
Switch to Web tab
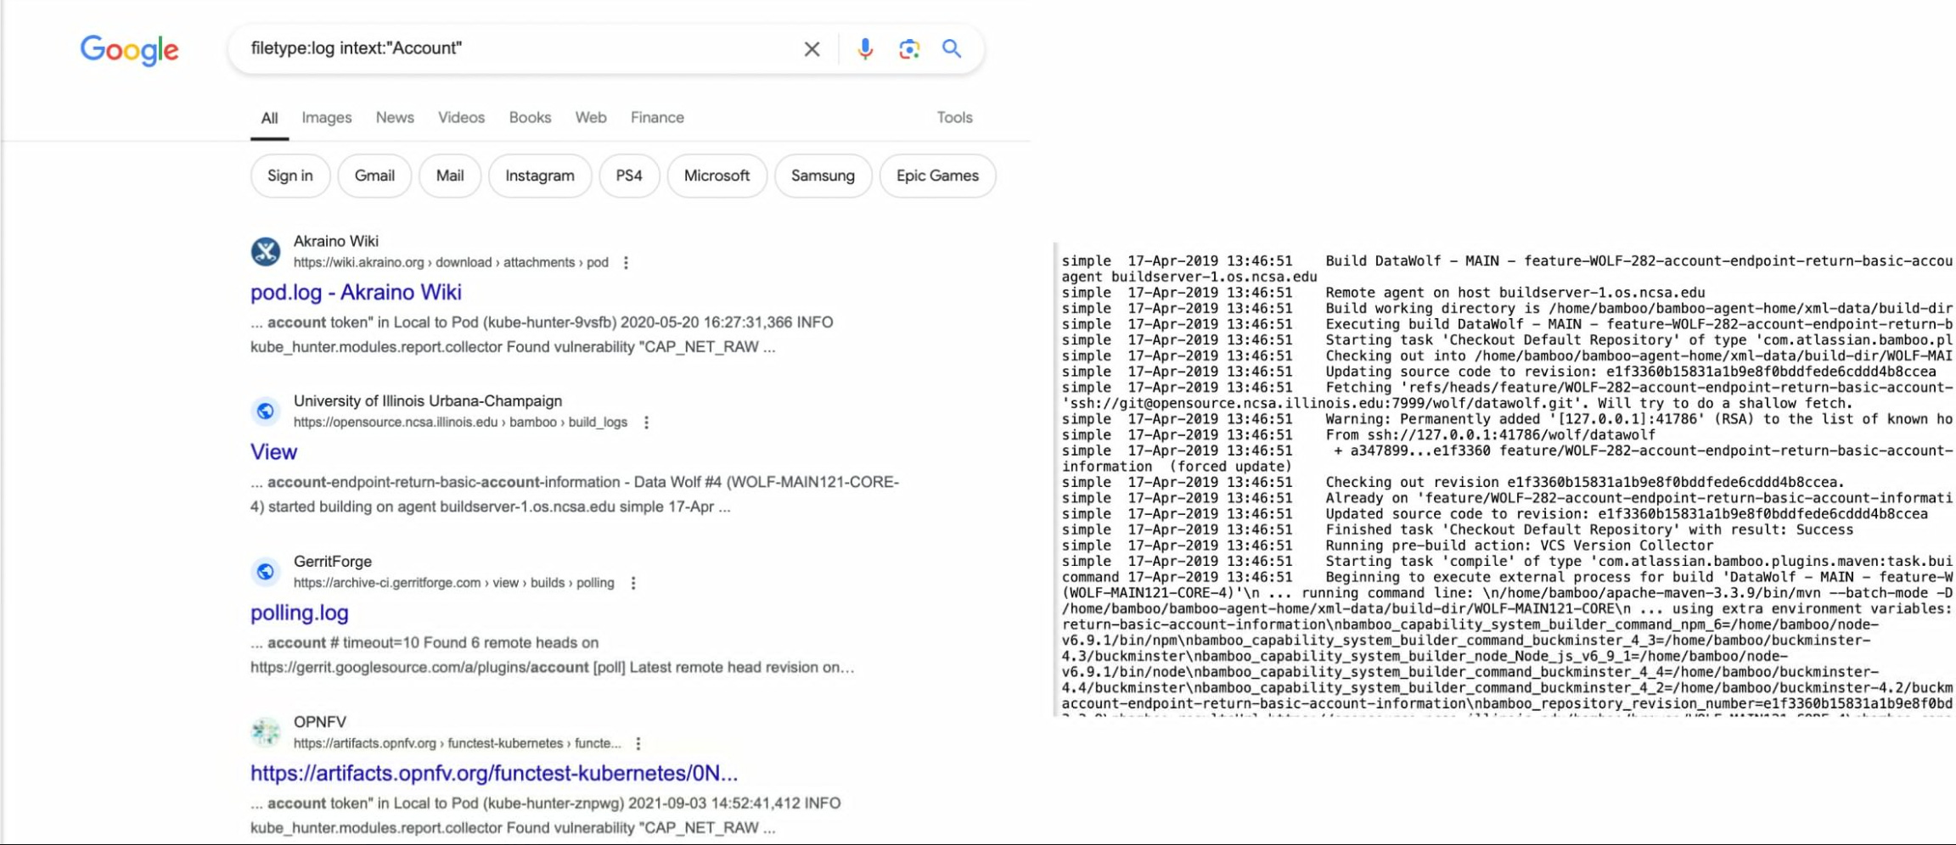[x=591, y=118]
